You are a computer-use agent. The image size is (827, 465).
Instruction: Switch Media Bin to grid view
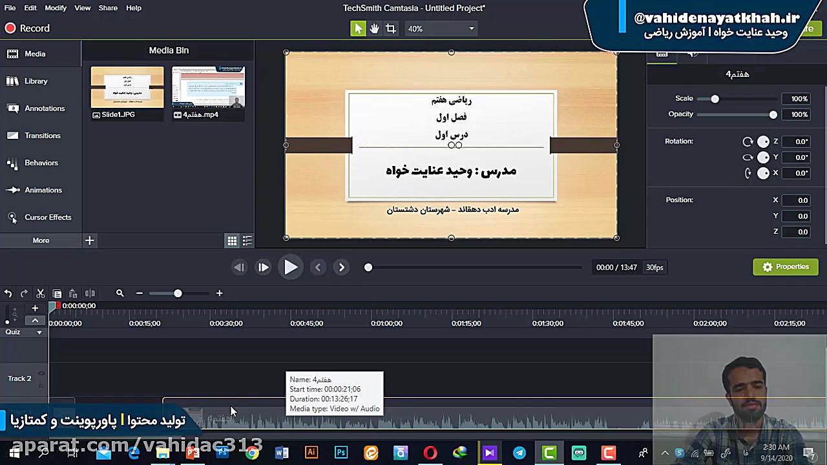pyautogui.click(x=231, y=240)
